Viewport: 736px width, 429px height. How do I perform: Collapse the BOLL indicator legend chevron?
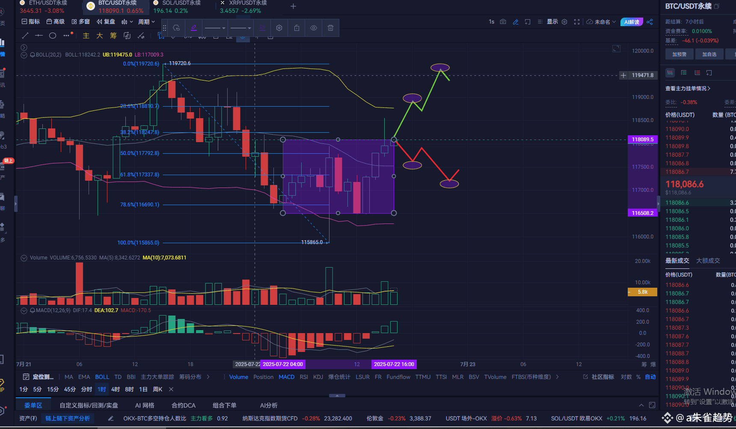tap(24, 55)
